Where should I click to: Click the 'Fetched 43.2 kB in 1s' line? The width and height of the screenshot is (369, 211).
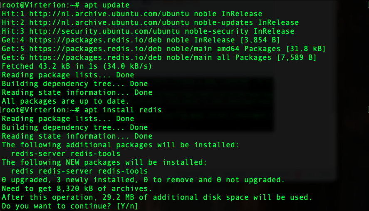coord(77,66)
